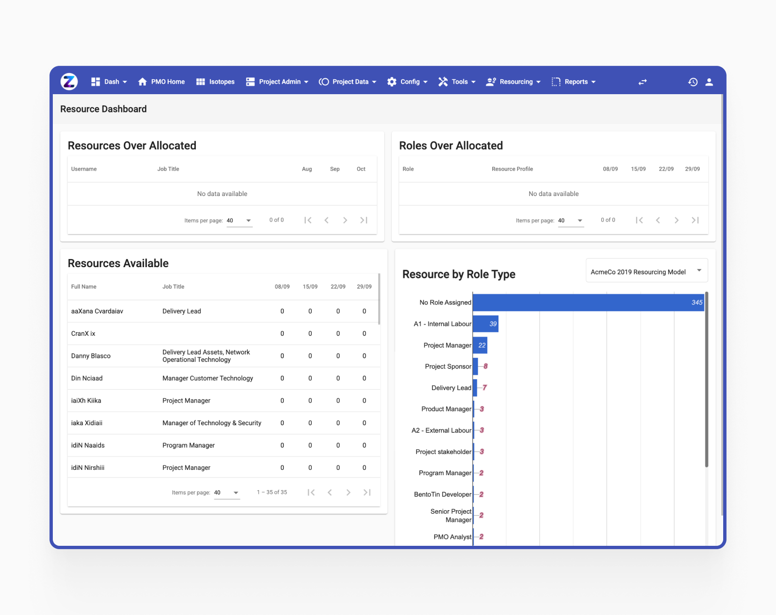Open the Resourcing menu
776x615 pixels.
(513, 82)
